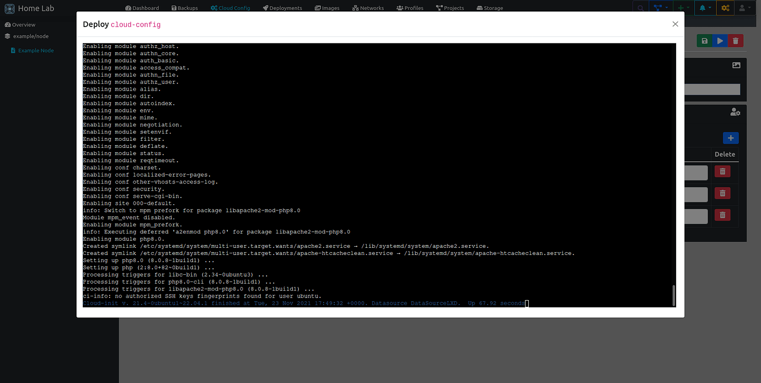This screenshot has width=761, height=383.
Task: Click the search magnifier icon in top bar
Action: point(640,8)
